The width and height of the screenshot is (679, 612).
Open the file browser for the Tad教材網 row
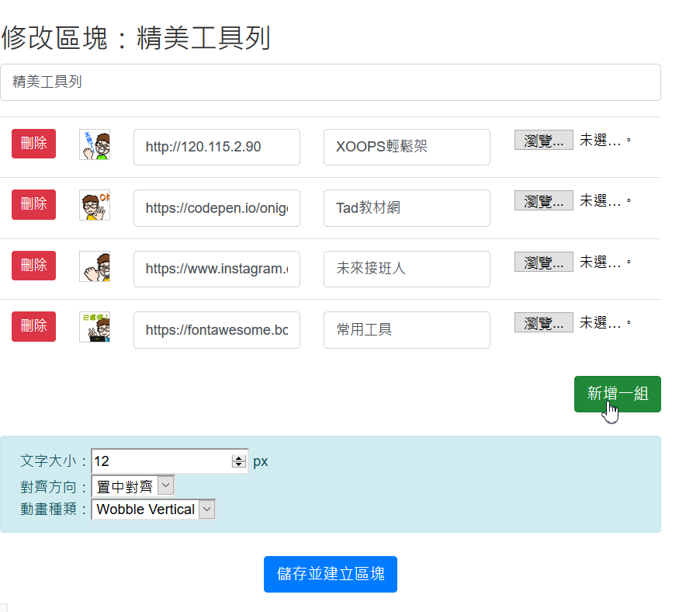click(543, 200)
